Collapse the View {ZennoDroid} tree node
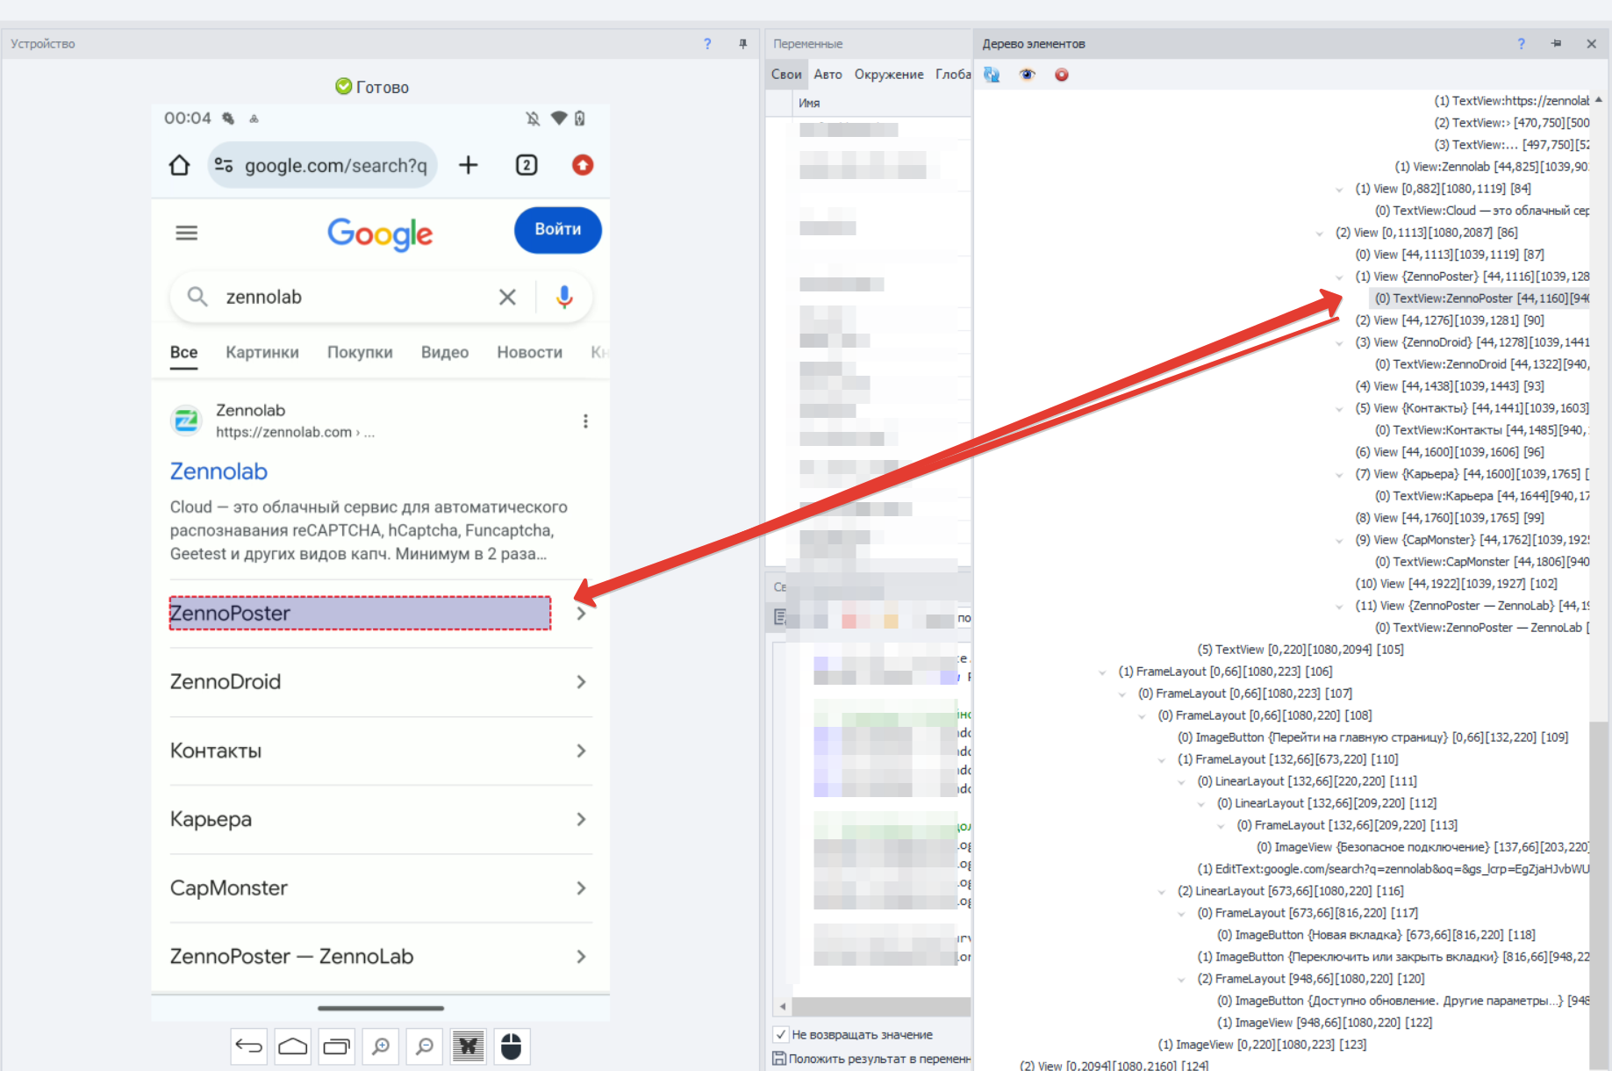Viewport: 1612px width, 1071px height. coord(1339,343)
